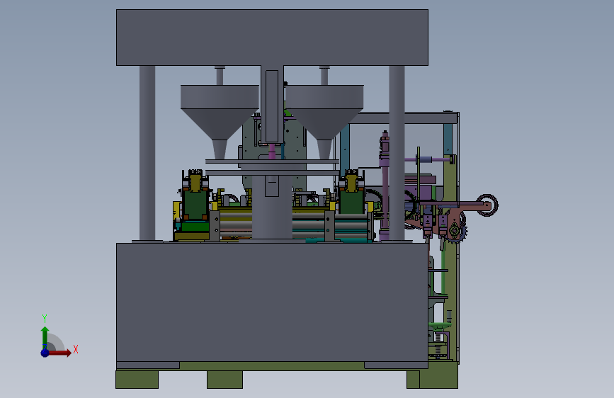Image resolution: width=614 pixels, height=398 pixels.
Task: Select the large top plate of the machine
Action: pos(272,38)
